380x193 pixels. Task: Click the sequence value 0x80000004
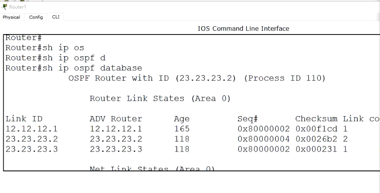[x=263, y=139]
